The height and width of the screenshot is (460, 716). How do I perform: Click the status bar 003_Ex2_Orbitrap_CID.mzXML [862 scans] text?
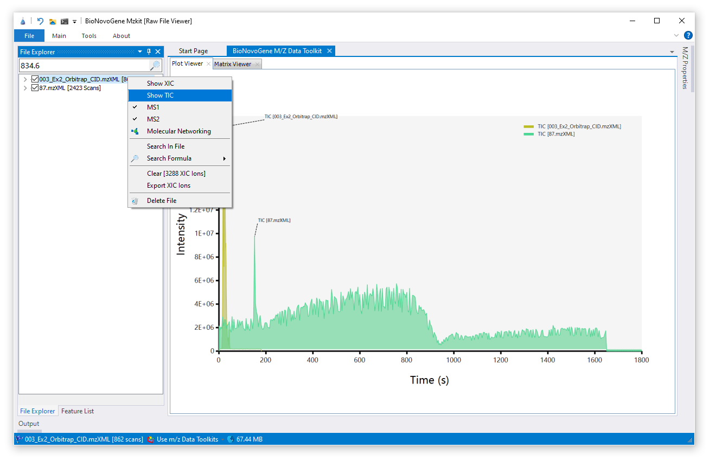click(x=84, y=439)
